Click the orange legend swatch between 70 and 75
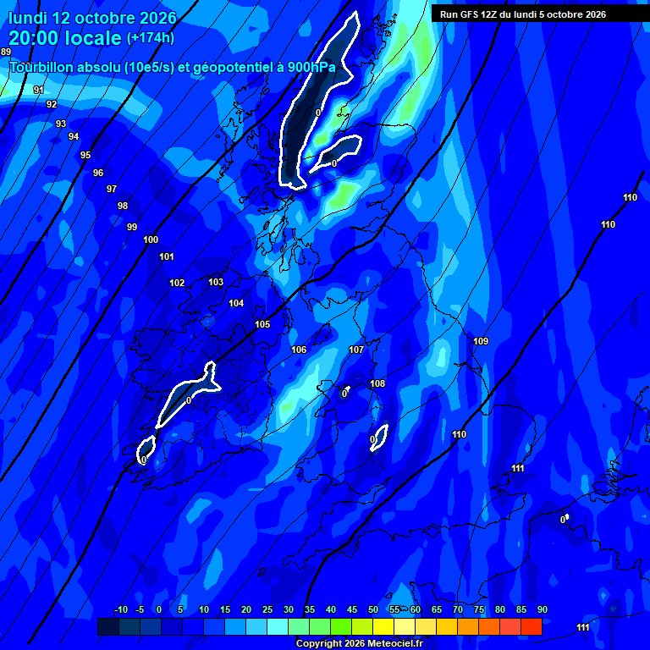Screen dimensions: 650x650 [x=468, y=627]
